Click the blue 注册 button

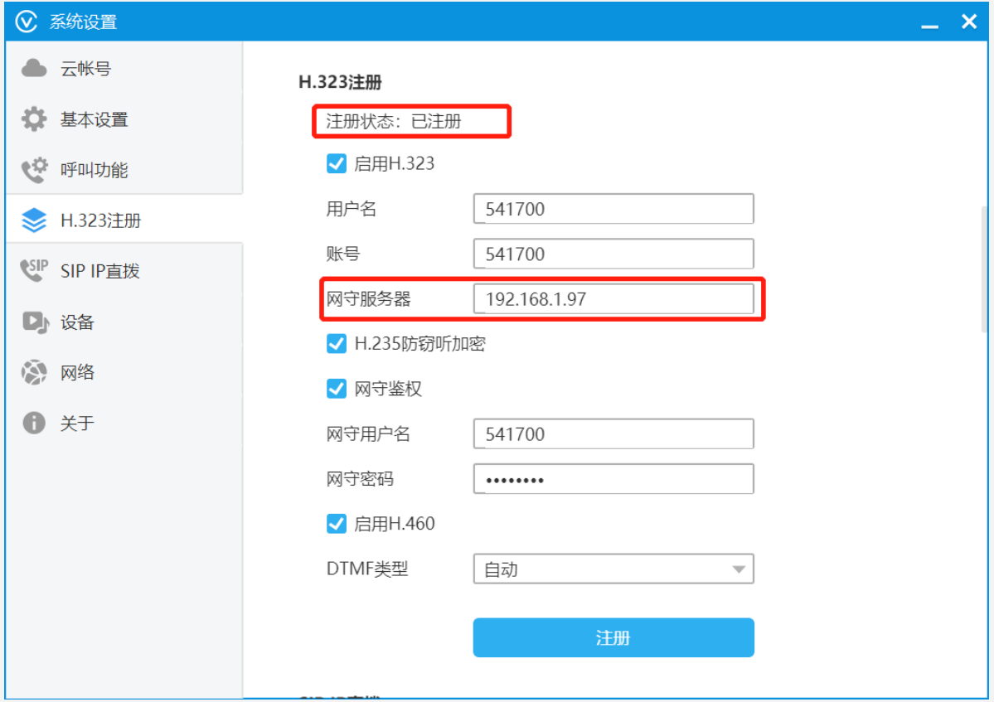[613, 637]
